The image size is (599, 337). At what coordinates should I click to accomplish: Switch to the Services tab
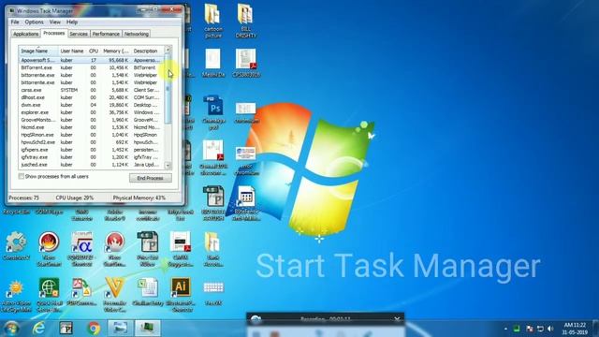point(79,34)
